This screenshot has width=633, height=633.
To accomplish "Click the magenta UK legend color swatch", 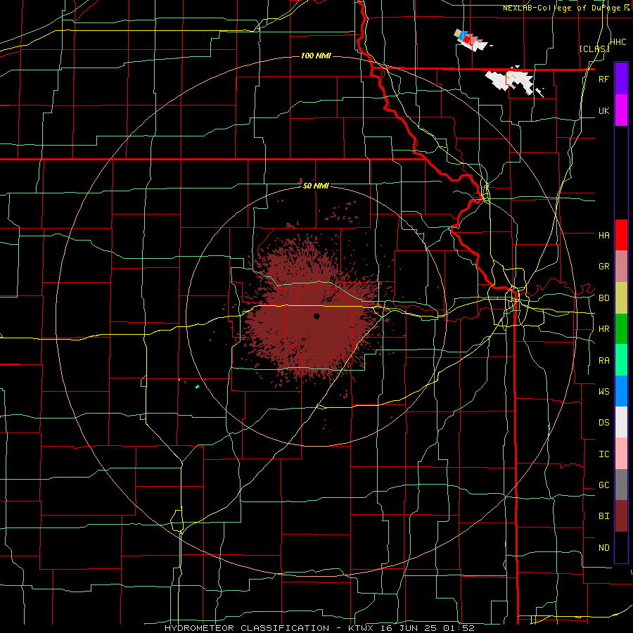I will click(621, 110).
